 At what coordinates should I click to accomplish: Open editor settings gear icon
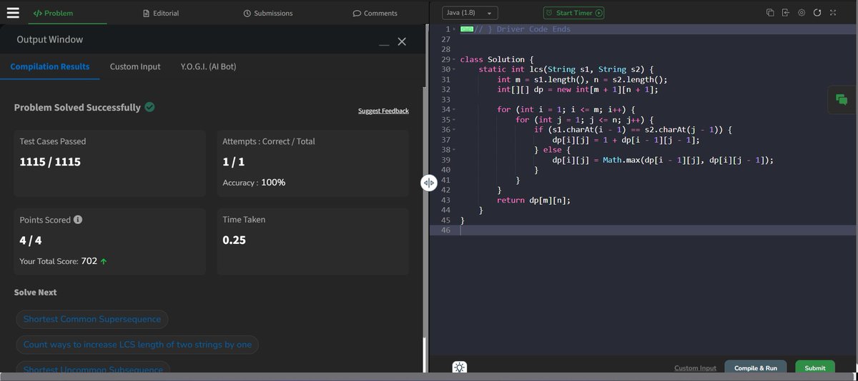tap(802, 13)
